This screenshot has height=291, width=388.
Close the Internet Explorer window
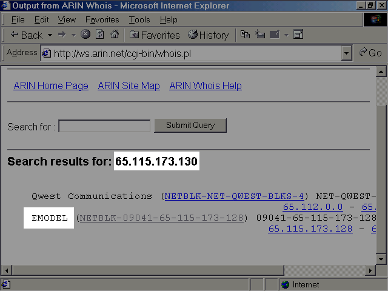click(381, 5)
